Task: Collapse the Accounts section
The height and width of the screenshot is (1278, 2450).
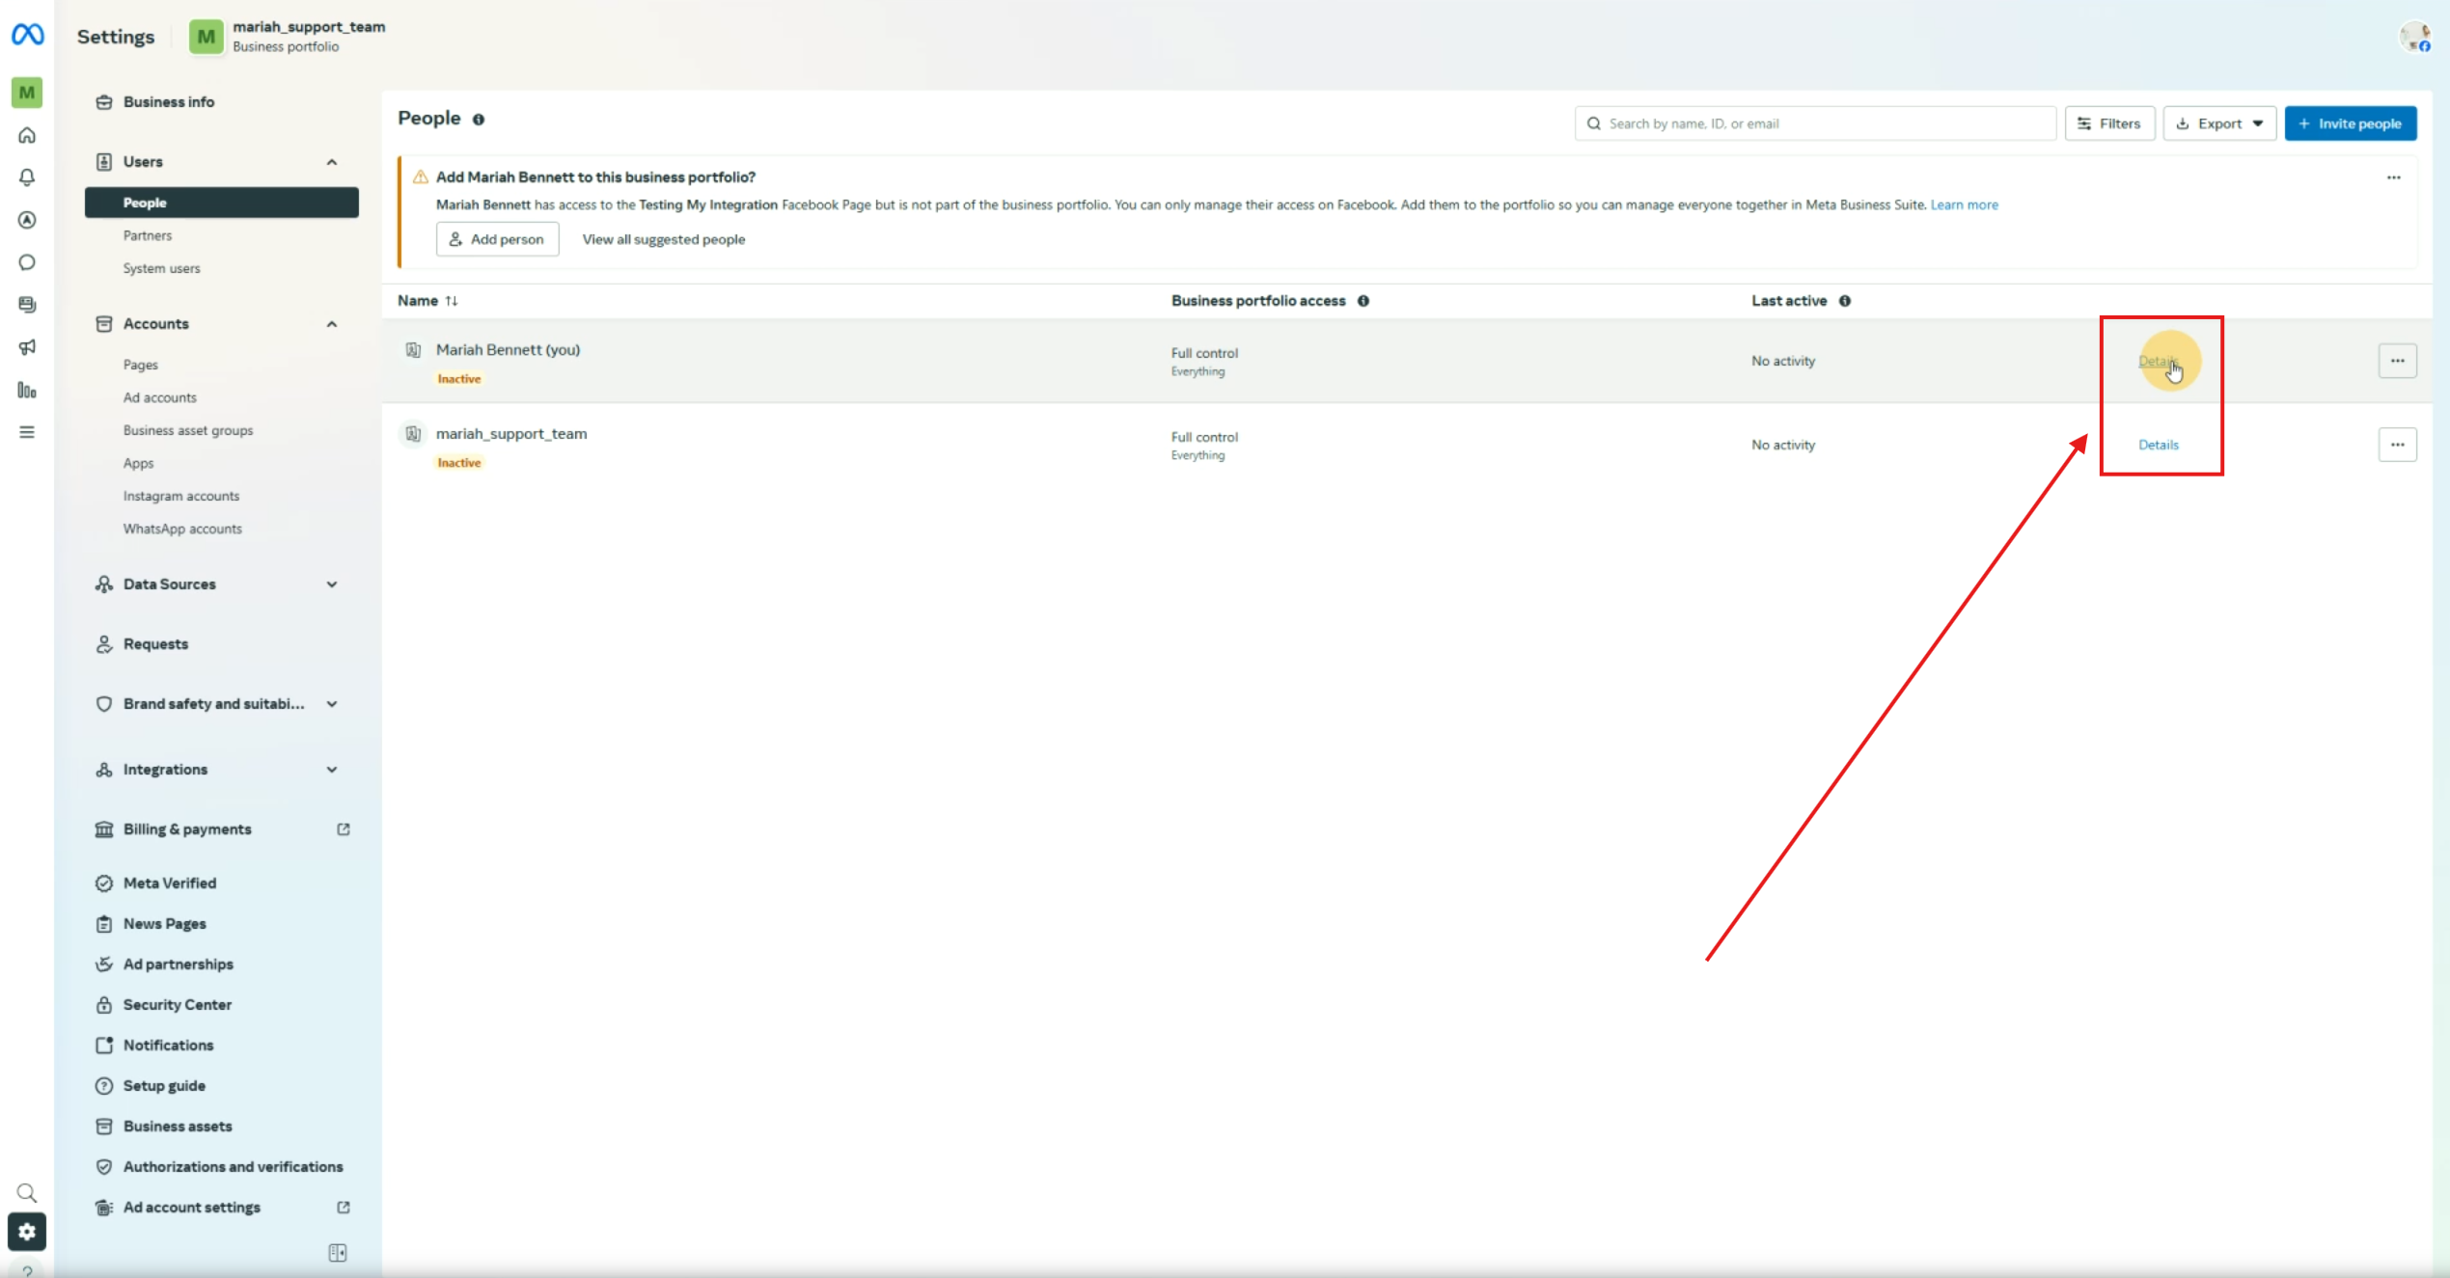Action: click(x=332, y=324)
